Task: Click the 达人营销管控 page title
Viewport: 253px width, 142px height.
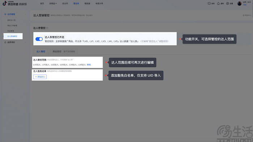Action: (x=41, y=15)
